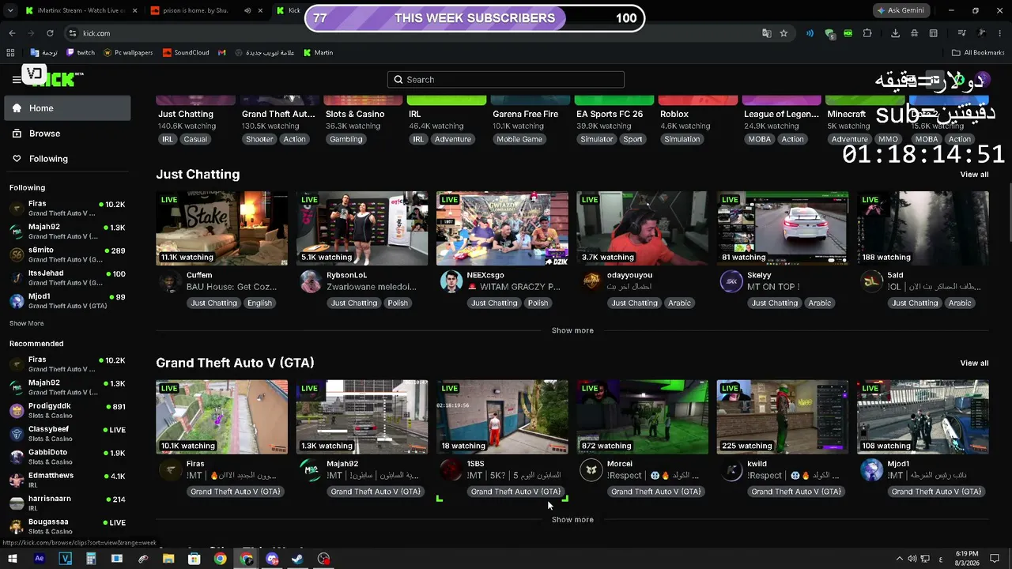View all Just Chatting streams
The height and width of the screenshot is (569, 1012).
(x=974, y=175)
